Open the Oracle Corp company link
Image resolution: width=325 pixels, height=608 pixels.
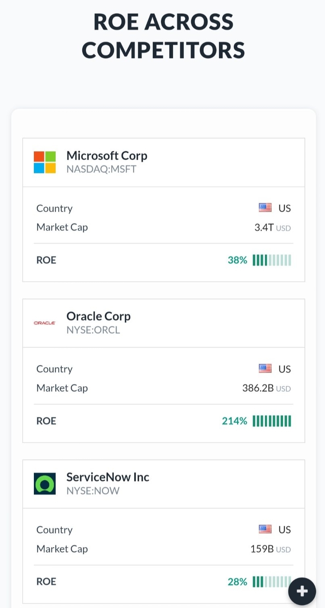(98, 316)
